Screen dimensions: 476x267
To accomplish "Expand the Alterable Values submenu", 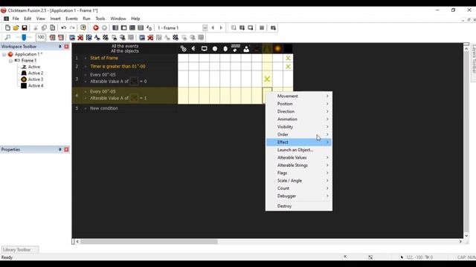I will (x=299, y=157).
